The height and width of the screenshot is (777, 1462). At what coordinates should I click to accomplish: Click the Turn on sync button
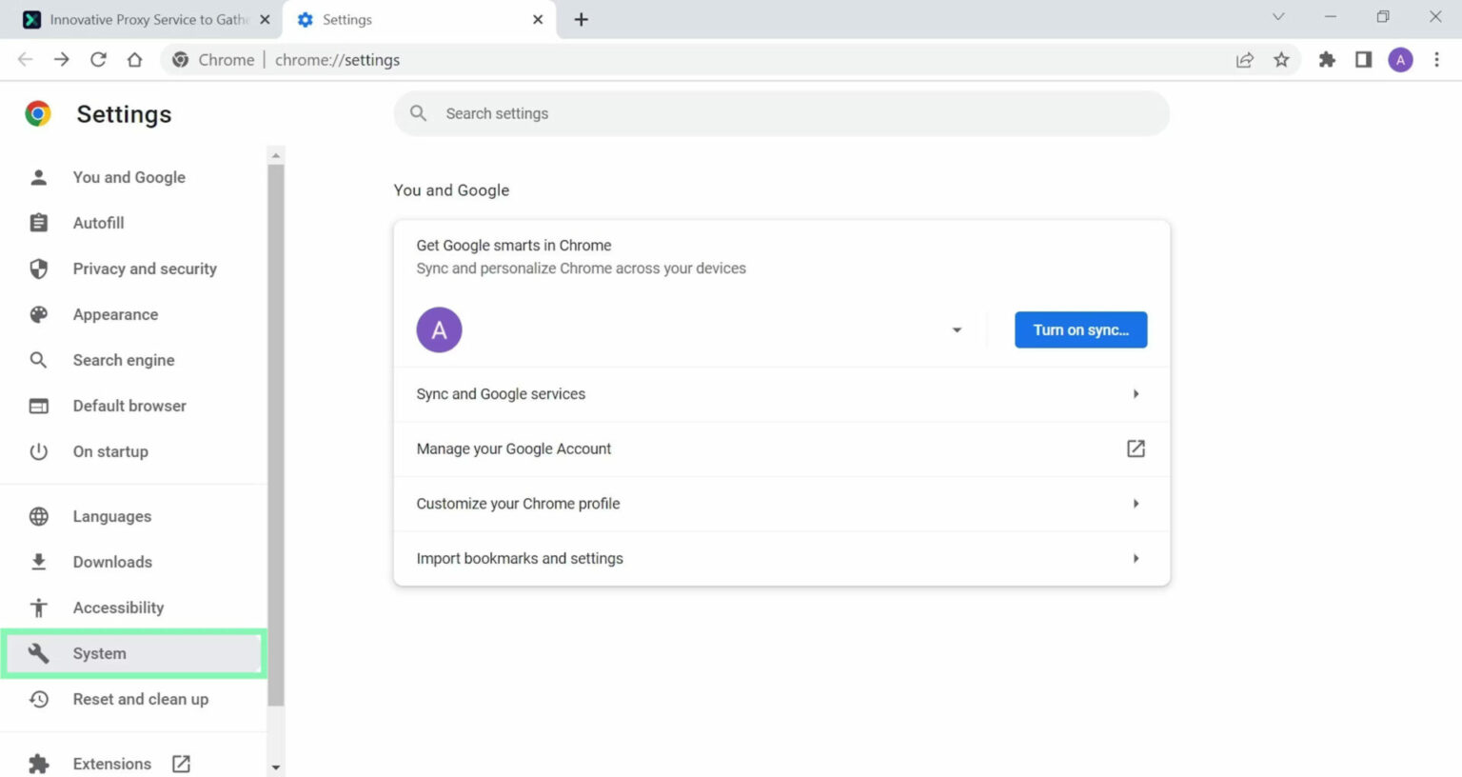[x=1080, y=329]
